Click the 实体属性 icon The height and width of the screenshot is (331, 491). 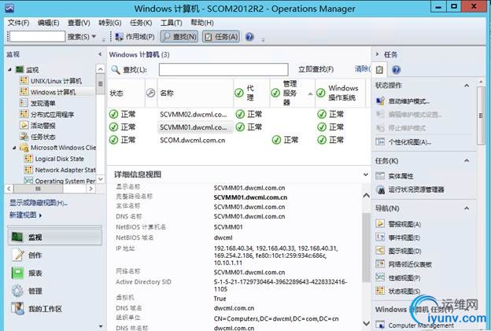[380, 176]
